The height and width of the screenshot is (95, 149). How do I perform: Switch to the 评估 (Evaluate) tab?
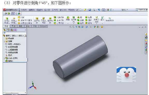pyautogui.click(x=35, y=26)
